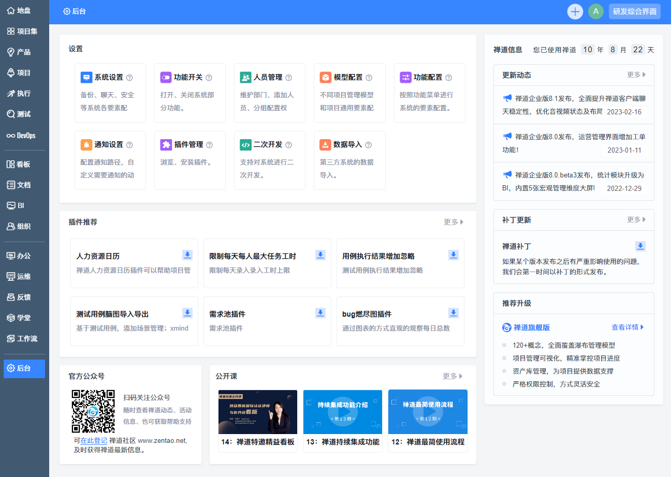671x477 pixels.
Task: Open 查看详情 for 禅道旗舰版
Action: (628, 327)
